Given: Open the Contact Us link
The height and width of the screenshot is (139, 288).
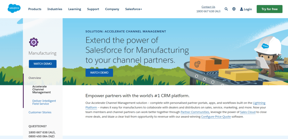Looking at the screenshot, I should click(x=208, y=7).
